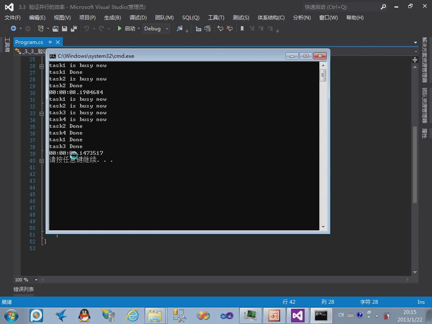Click the editor split window handle
Image resolution: width=432 pixels, height=324 pixels.
(415, 60)
